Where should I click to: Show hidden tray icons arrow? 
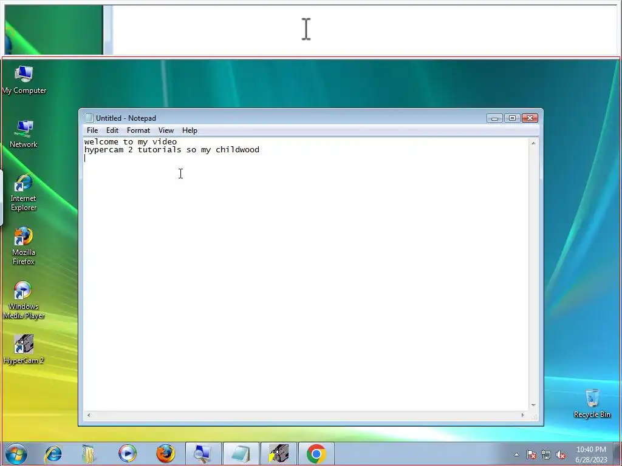tap(516, 454)
